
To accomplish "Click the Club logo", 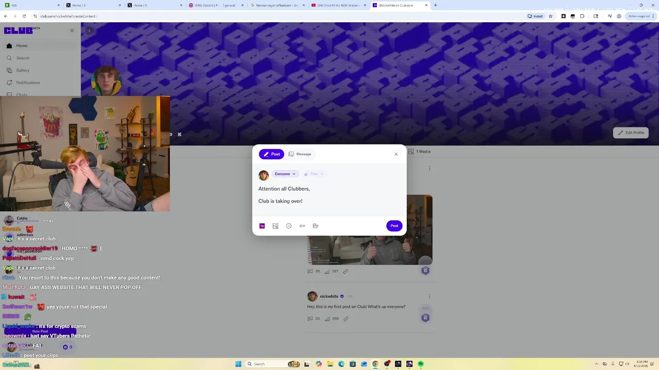I will point(22,30).
